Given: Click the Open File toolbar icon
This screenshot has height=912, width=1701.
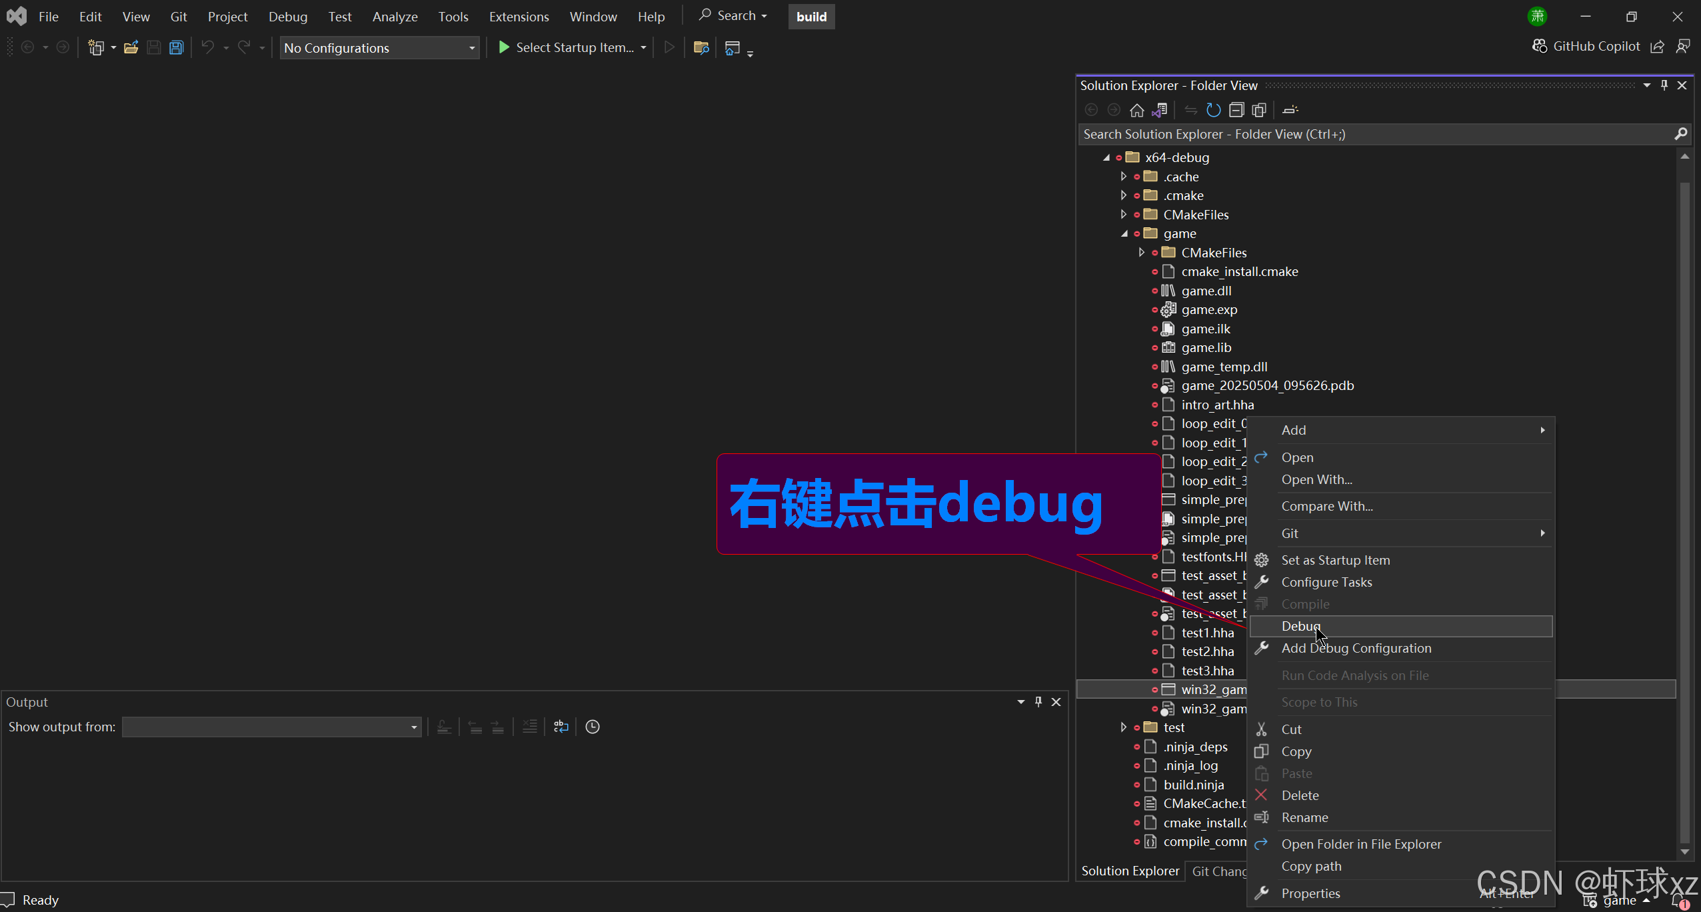Looking at the screenshot, I should (131, 48).
